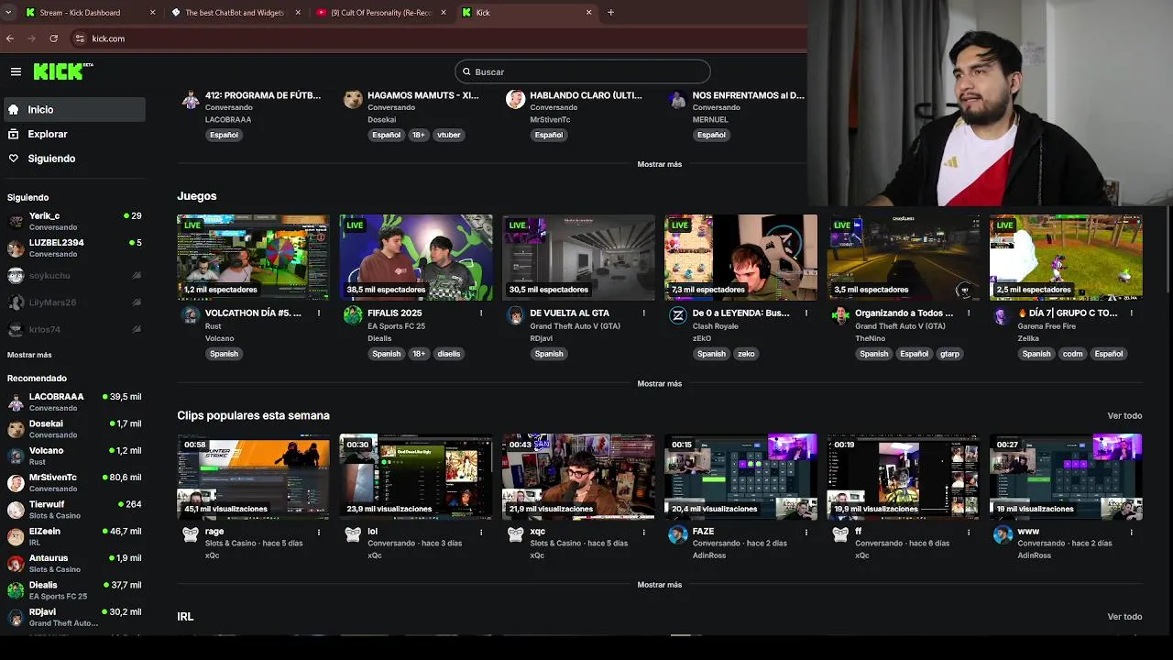The height and width of the screenshot is (660, 1173).
Task: Click the gtarp tag under Organizando stream
Action: point(949,354)
